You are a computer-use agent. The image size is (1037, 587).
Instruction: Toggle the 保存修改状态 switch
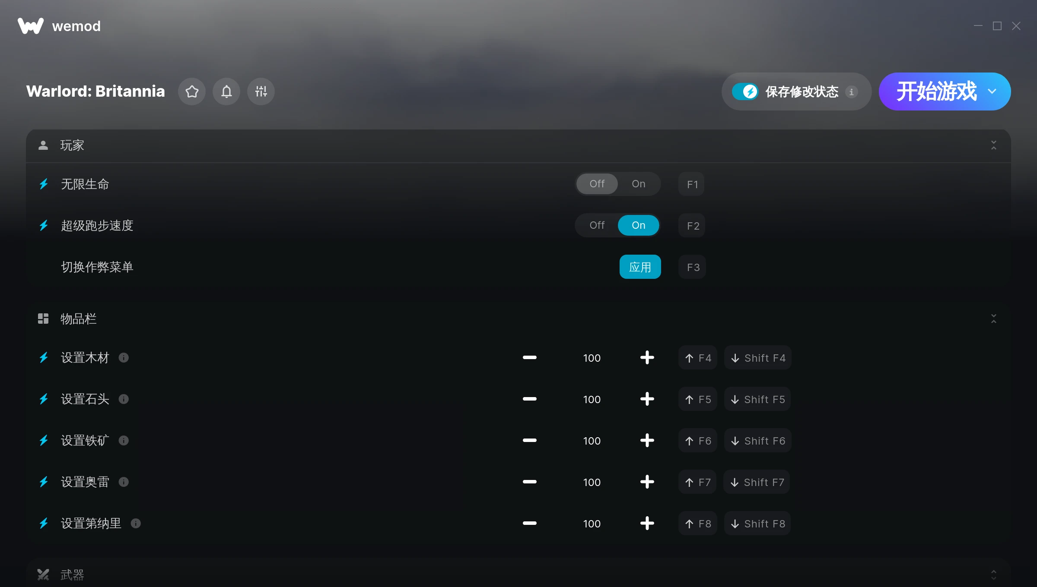(x=745, y=92)
